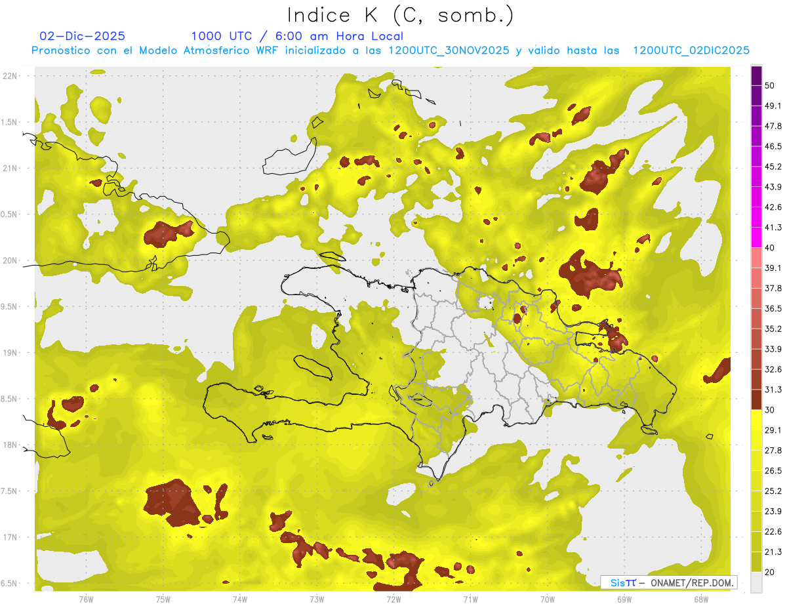The height and width of the screenshot is (608, 787).
Task: Click the colorbar value '50'
Action: pos(771,85)
